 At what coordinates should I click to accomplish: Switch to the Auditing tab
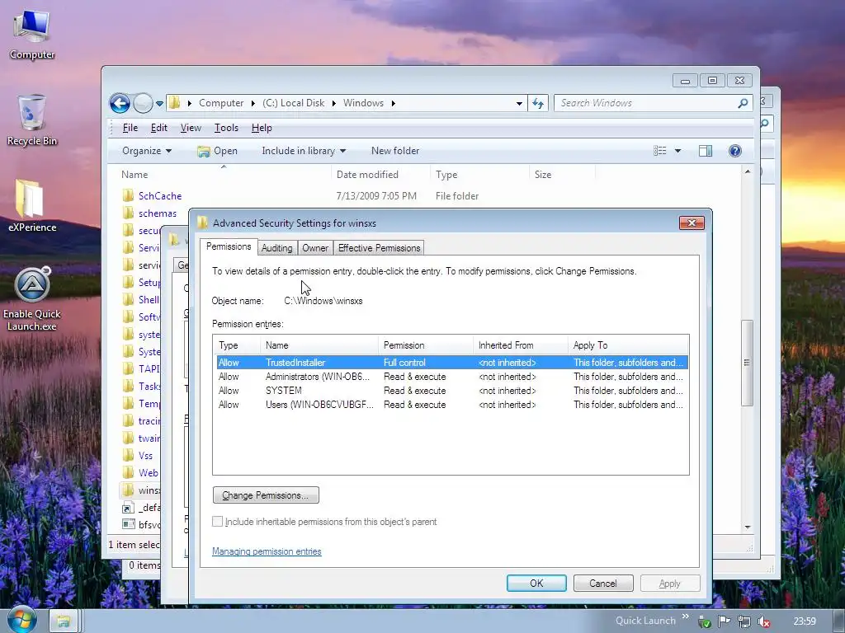point(277,247)
